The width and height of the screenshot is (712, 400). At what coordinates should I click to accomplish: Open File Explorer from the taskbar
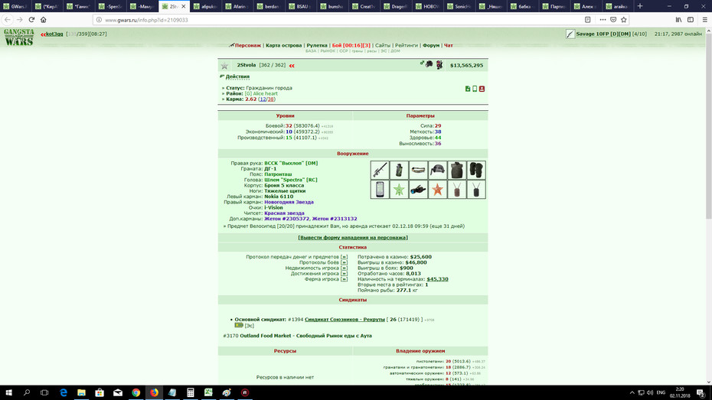[81, 393]
